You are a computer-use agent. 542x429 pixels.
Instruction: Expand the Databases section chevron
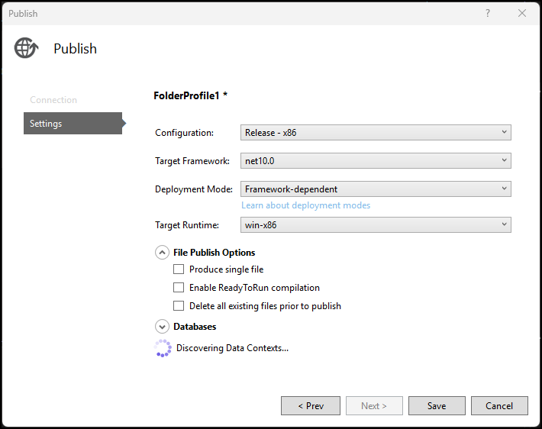[162, 327]
